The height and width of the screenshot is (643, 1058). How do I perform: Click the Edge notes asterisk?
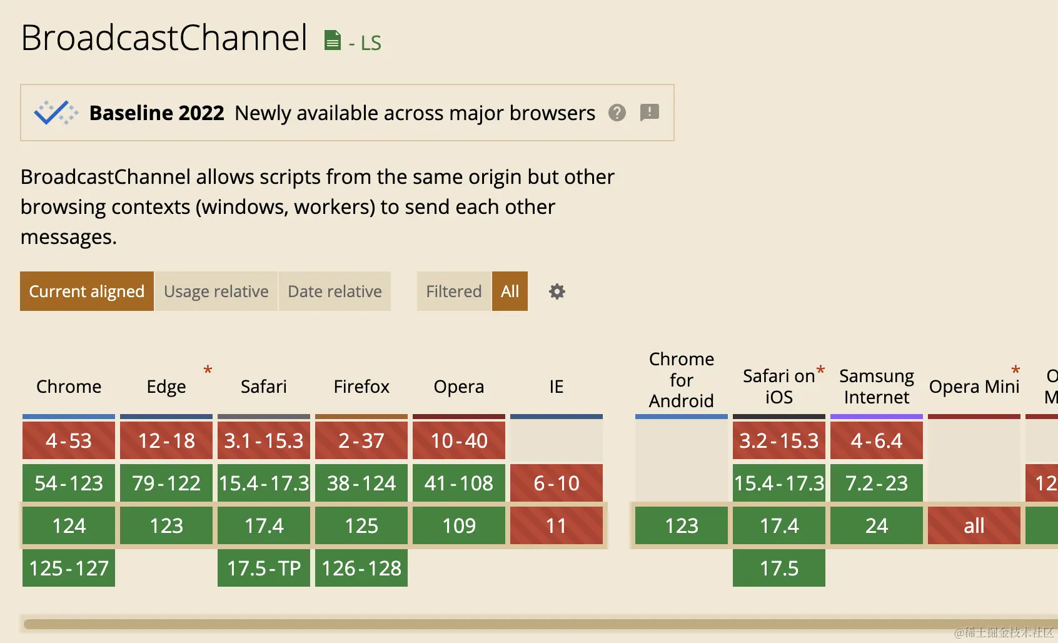tap(208, 371)
